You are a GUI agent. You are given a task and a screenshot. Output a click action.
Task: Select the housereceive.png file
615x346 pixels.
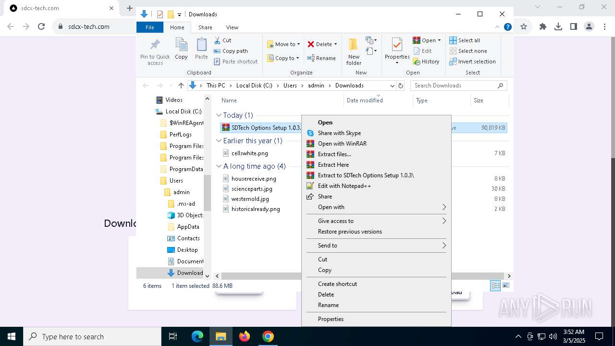[x=254, y=179]
